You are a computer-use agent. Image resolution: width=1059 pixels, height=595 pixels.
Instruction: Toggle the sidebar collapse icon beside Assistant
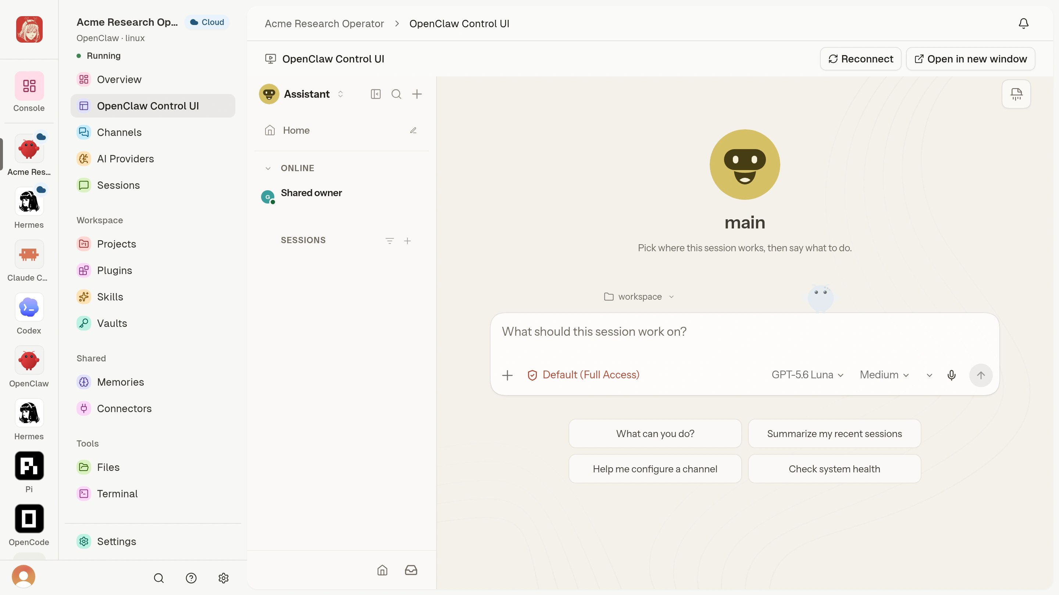pyautogui.click(x=375, y=94)
